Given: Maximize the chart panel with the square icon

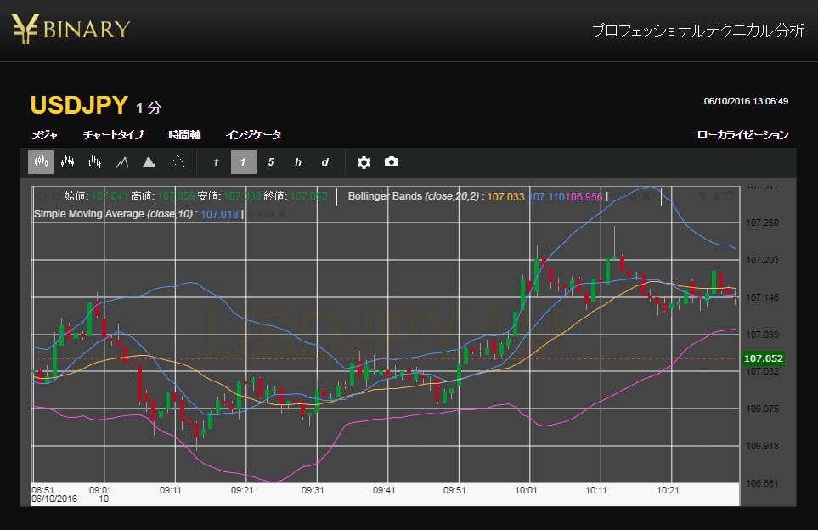Looking at the screenshot, I should click(730, 195).
